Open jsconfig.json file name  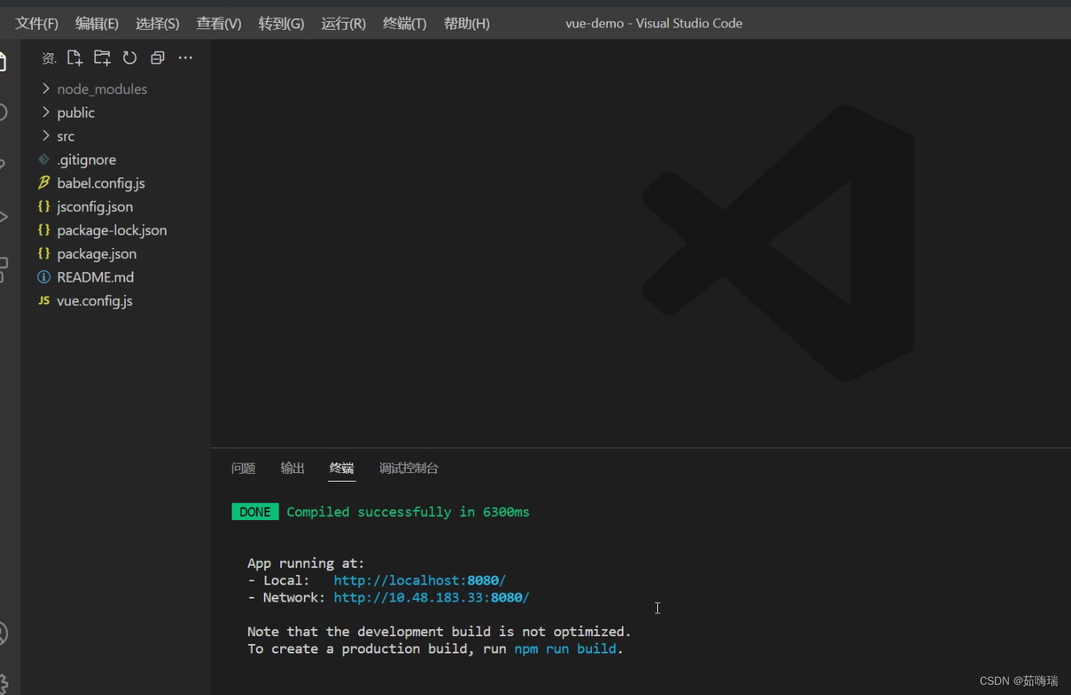95,206
